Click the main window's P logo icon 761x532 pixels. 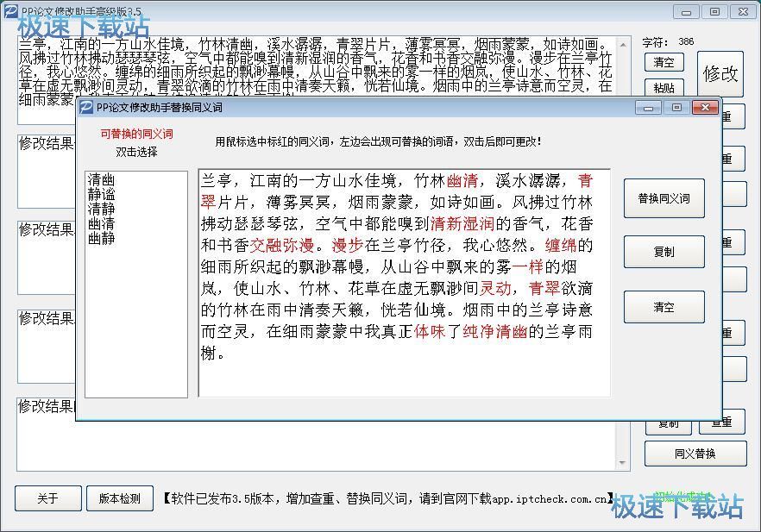tap(11, 11)
